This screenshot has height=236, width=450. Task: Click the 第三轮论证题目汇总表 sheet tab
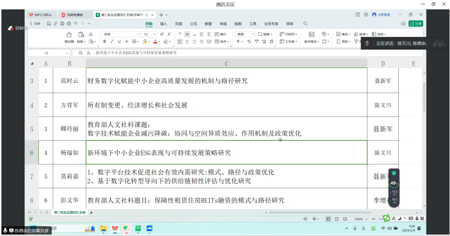pyautogui.click(x=70, y=212)
